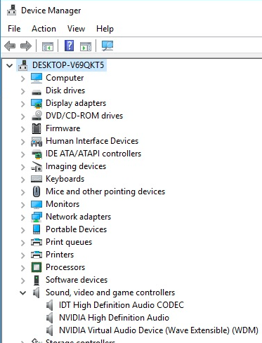Click the Computer category monitor icon
Viewport: 262px width, 343px height.
(37, 78)
